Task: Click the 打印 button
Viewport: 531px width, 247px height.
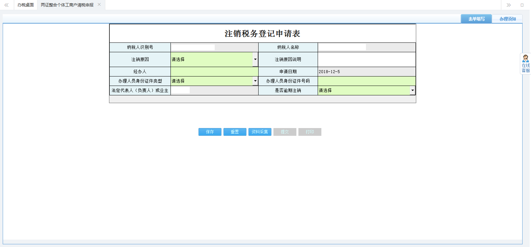Action: click(310, 132)
